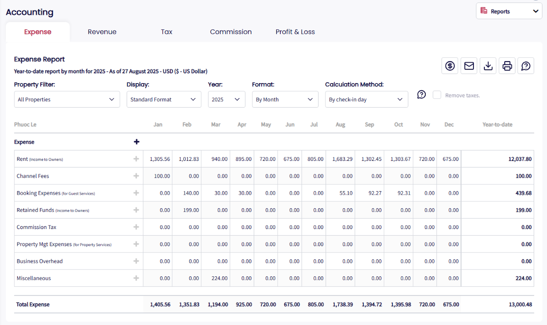Expand the Channel Fees row plus icon

pos(136,176)
